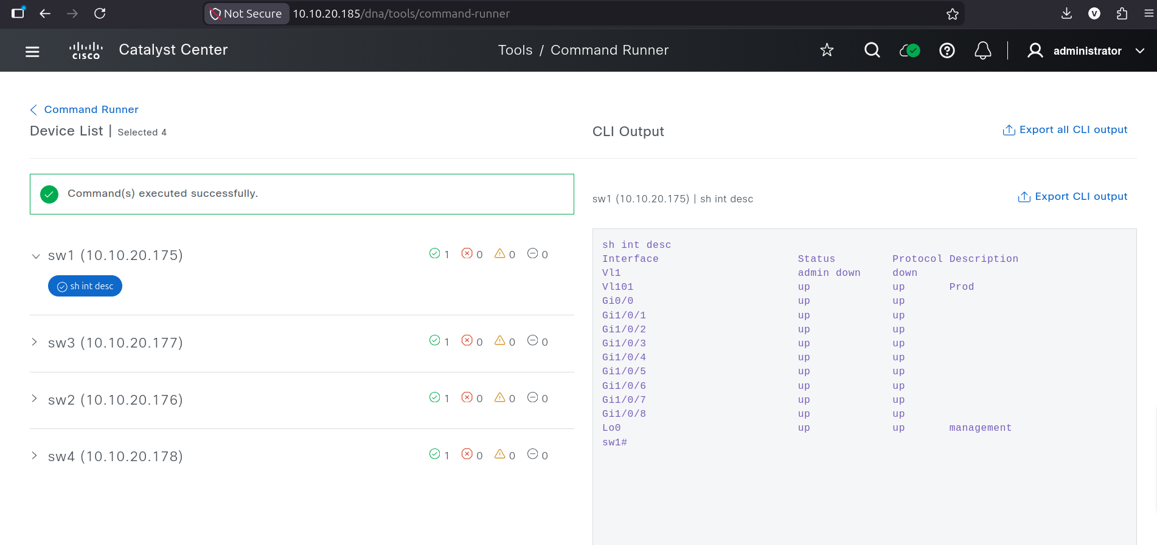Viewport: 1157px width, 545px height.
Task: Click Export CLI output for sw1
Action: [1073, 197]
